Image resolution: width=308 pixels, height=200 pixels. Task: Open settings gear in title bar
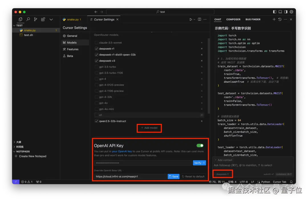coord(291,12)
